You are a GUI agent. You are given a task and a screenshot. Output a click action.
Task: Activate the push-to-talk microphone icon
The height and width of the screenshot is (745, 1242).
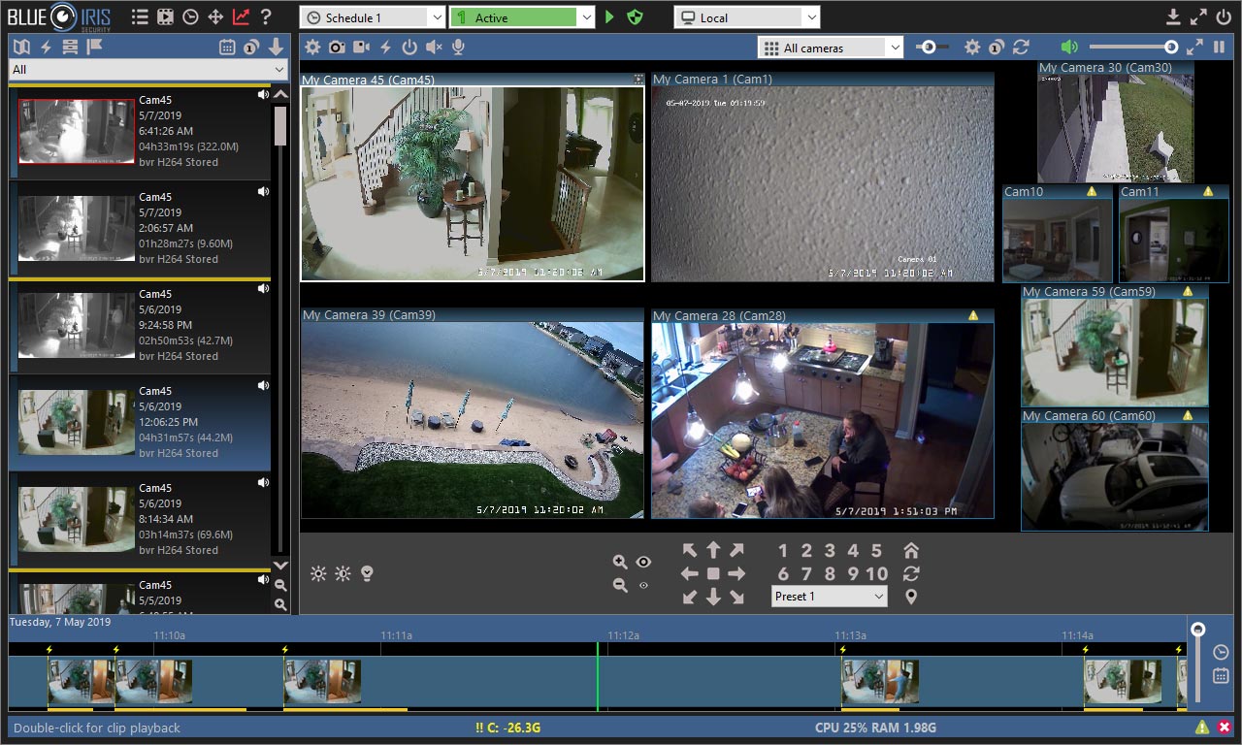(x=458, y=47)
